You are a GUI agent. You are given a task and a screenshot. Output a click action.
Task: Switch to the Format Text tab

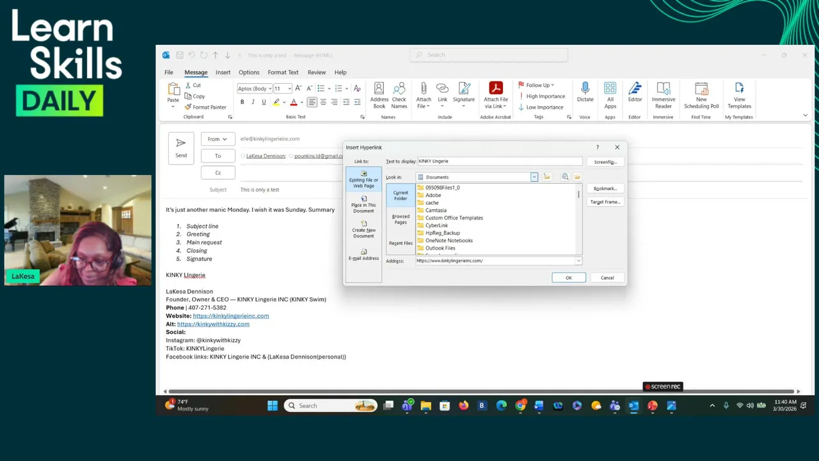[283, 72]
